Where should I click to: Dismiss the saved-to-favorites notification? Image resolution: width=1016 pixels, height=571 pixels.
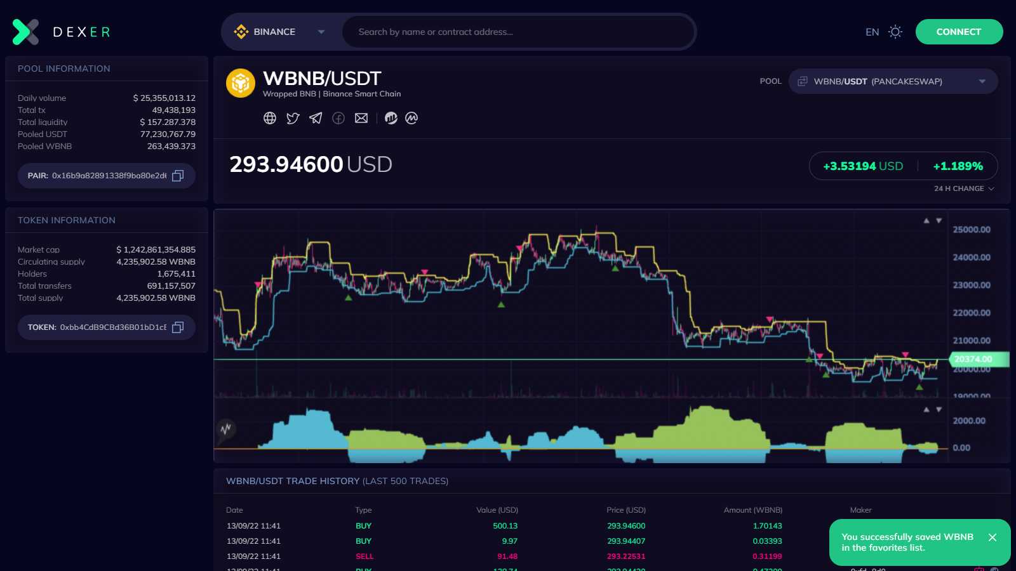(993, 537)
